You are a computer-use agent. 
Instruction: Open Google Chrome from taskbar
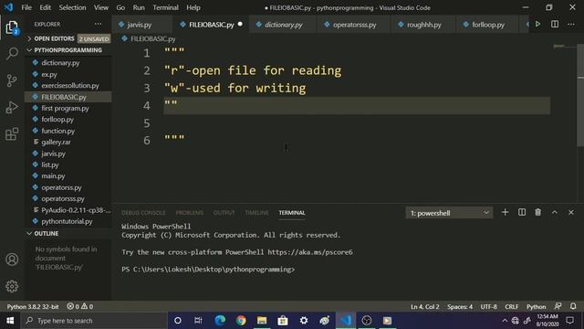click(241, 321)
